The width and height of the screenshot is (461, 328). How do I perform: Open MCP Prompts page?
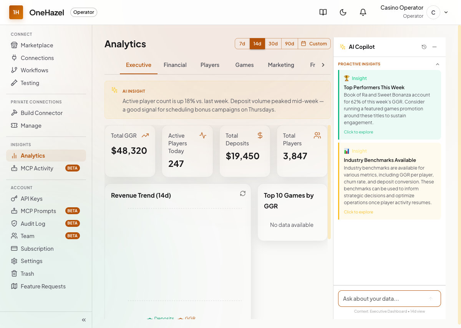(x=46, y=211)
